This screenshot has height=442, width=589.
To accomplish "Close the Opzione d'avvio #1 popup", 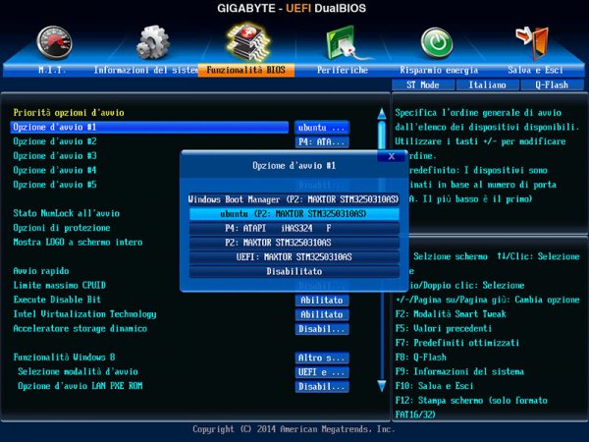I will coord(392,156).
